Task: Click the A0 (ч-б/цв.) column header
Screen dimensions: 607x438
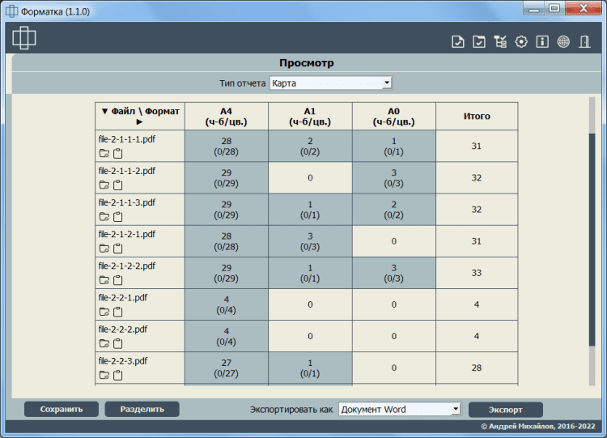Action: [393, 117]
